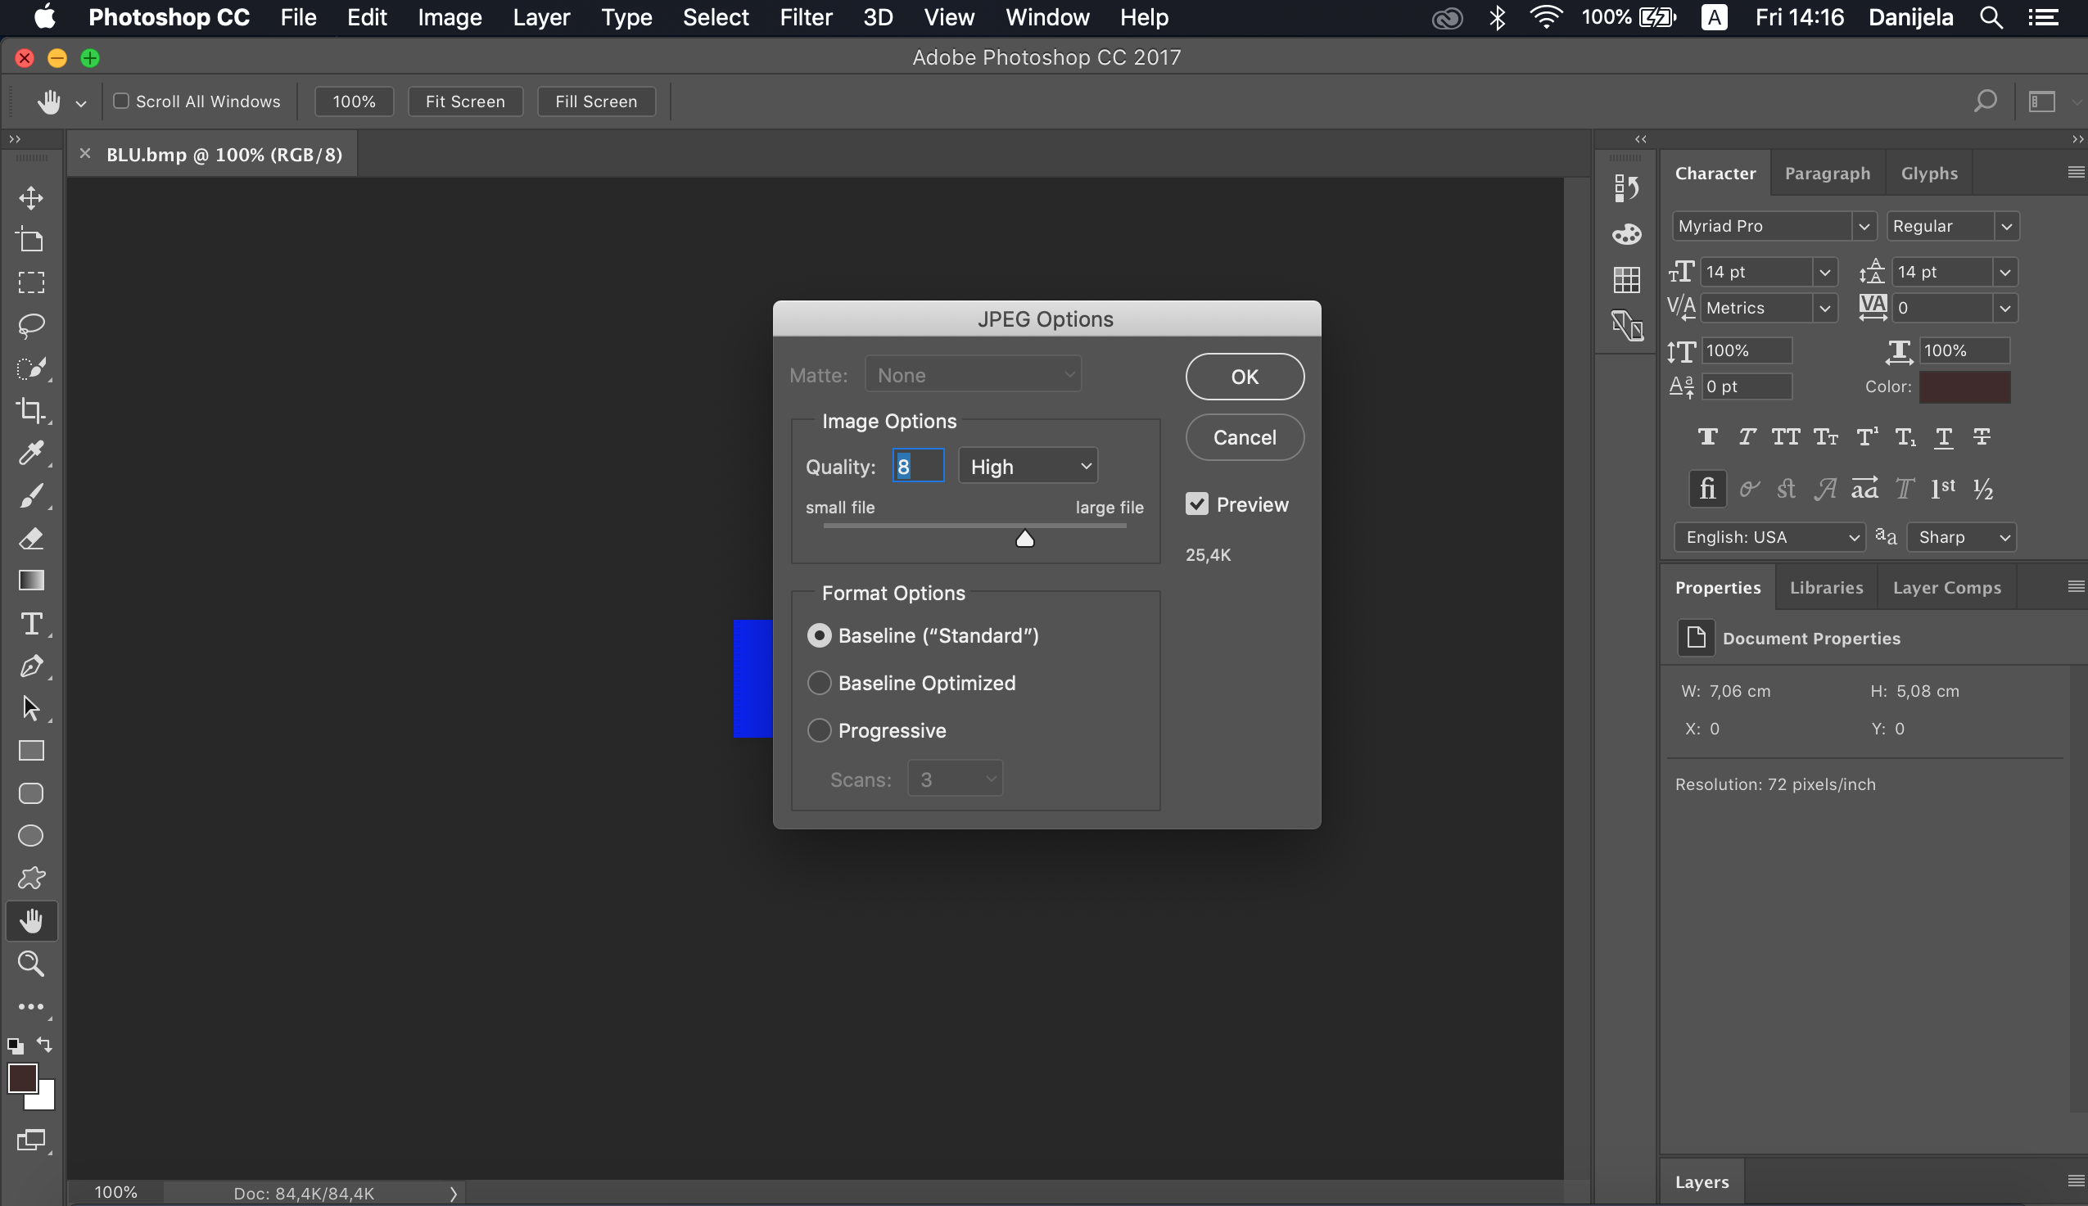Click the Quality value input field
Viewport: 2088px width, 1206px height.
pyautogui.click(x=915, y=467)
